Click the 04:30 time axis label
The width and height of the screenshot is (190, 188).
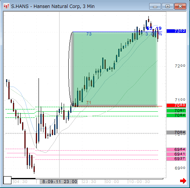click(x=21, y=182)
